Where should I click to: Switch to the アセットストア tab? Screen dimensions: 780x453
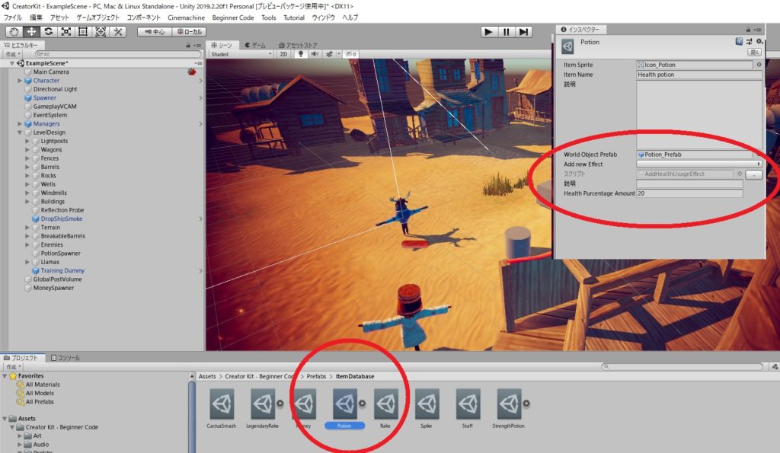[x=298, y=45]
